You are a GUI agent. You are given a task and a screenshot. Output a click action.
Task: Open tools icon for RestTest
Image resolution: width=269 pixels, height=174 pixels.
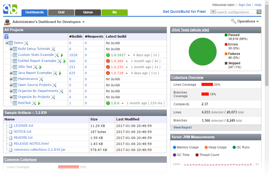pos(34,103)
